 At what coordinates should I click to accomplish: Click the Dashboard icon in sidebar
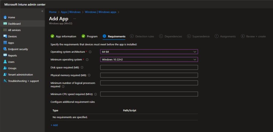5,24
